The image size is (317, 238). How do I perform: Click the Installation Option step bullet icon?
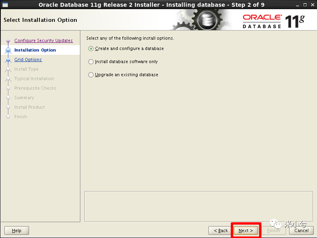click(x=8, y=50)
